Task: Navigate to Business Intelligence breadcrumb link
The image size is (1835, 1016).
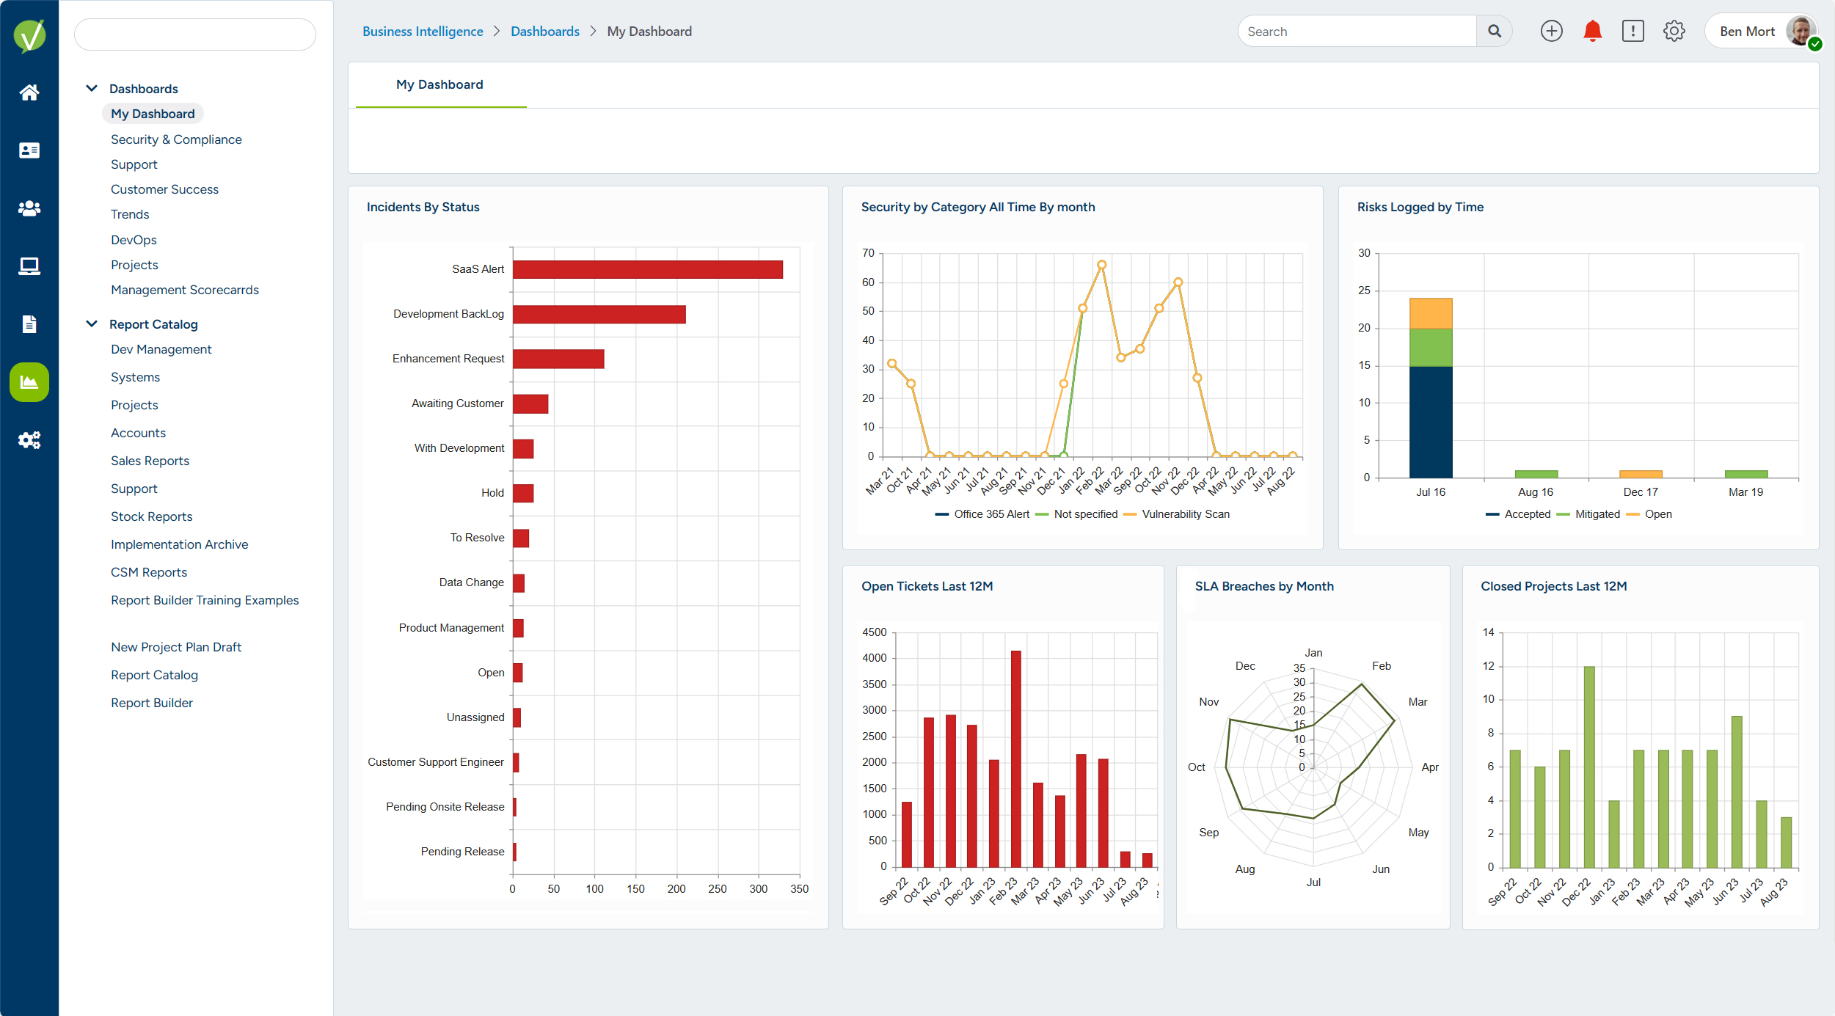Action: [x=422, y=31]
